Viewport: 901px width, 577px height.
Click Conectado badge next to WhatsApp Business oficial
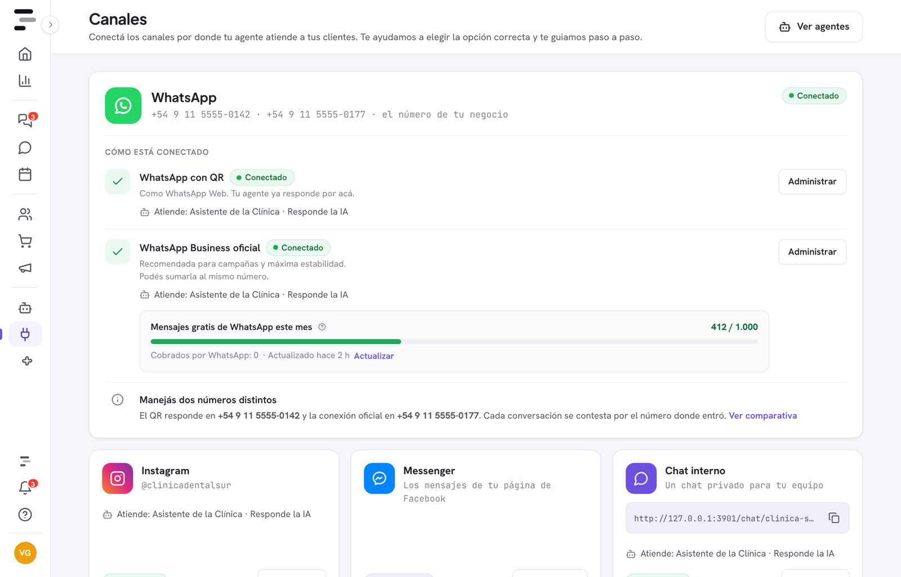tap(298, 248)
